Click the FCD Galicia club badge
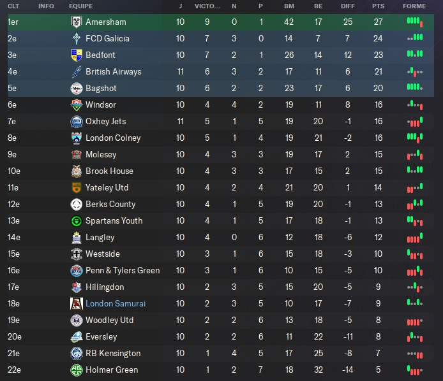The width and height of the screenshot is (443, 381). pos(75,38)
